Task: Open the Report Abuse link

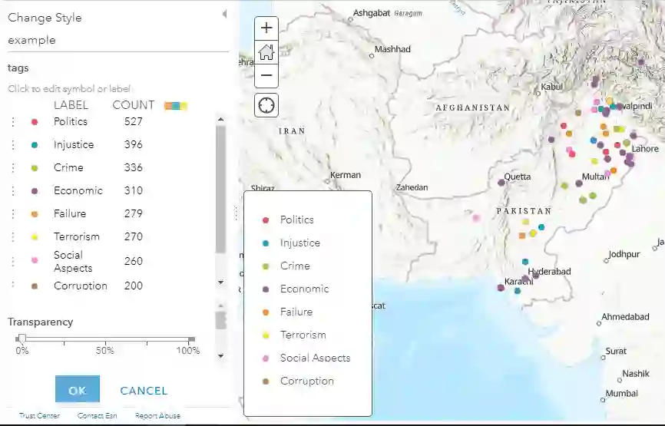Action: pos(157,416)
